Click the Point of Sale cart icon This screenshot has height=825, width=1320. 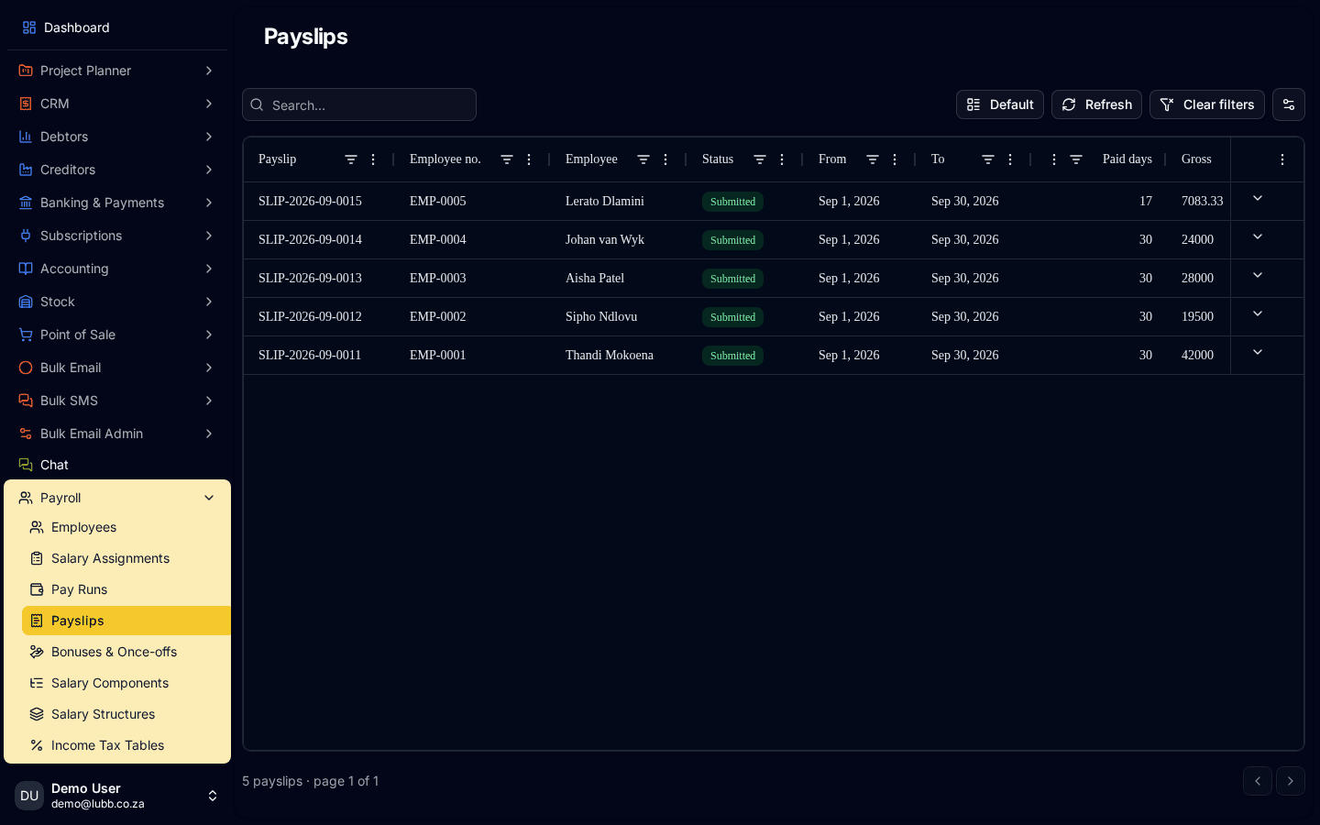pyautogui.click(x=26, y=335)
